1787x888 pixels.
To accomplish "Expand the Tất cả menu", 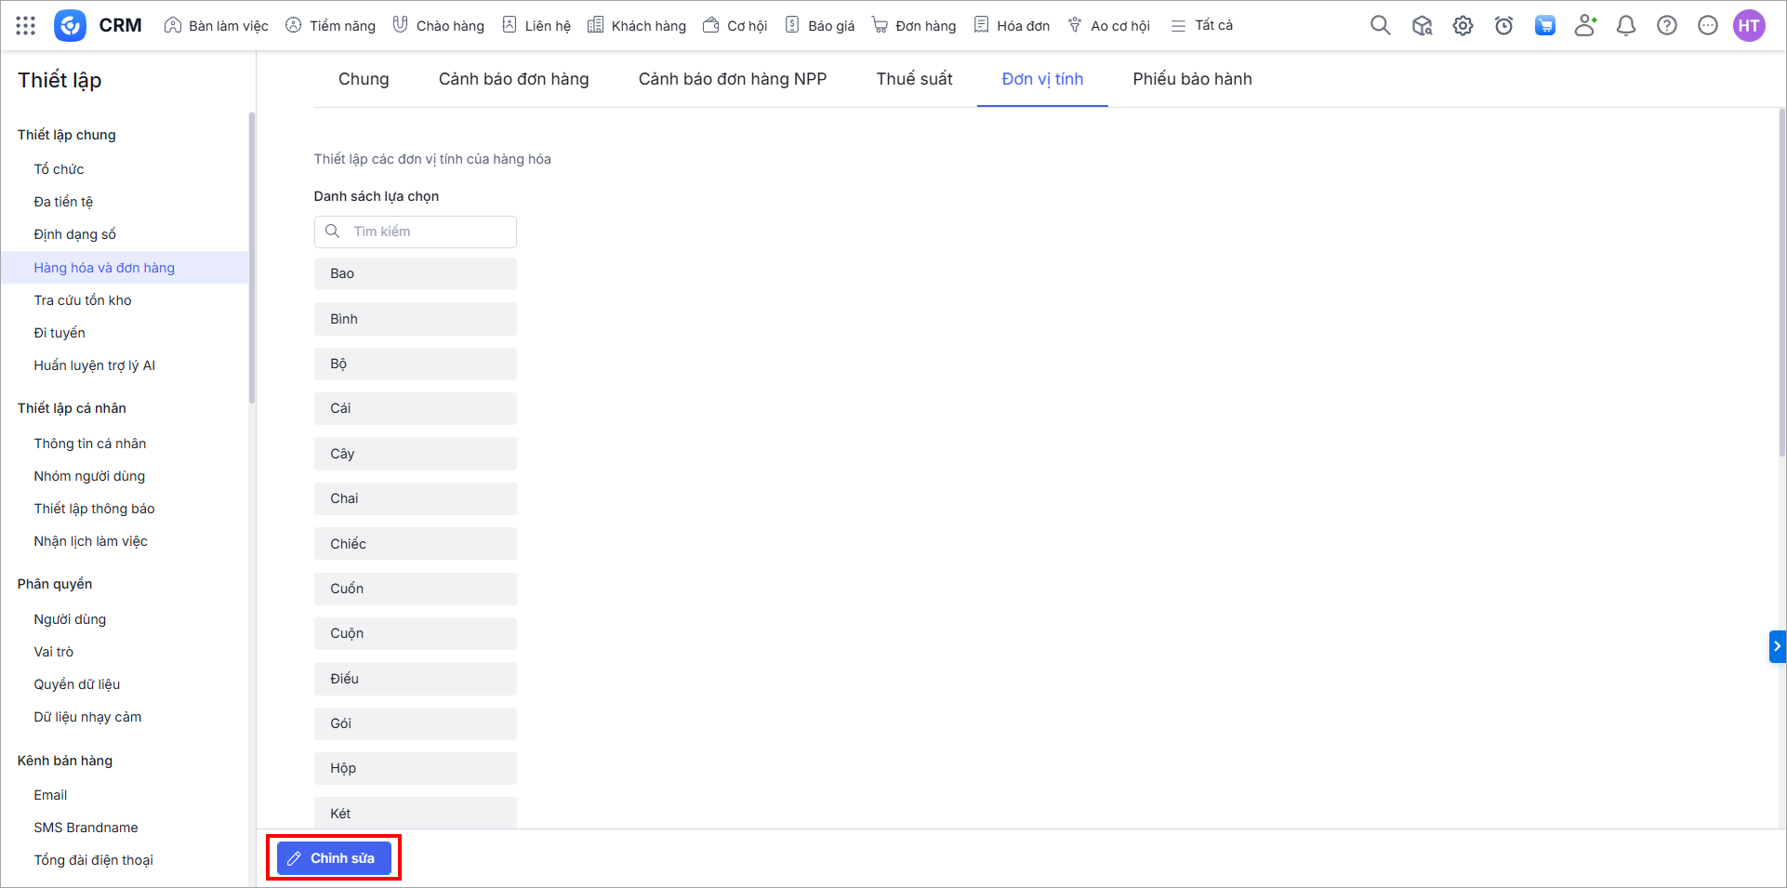I will tap(1202, 26).
